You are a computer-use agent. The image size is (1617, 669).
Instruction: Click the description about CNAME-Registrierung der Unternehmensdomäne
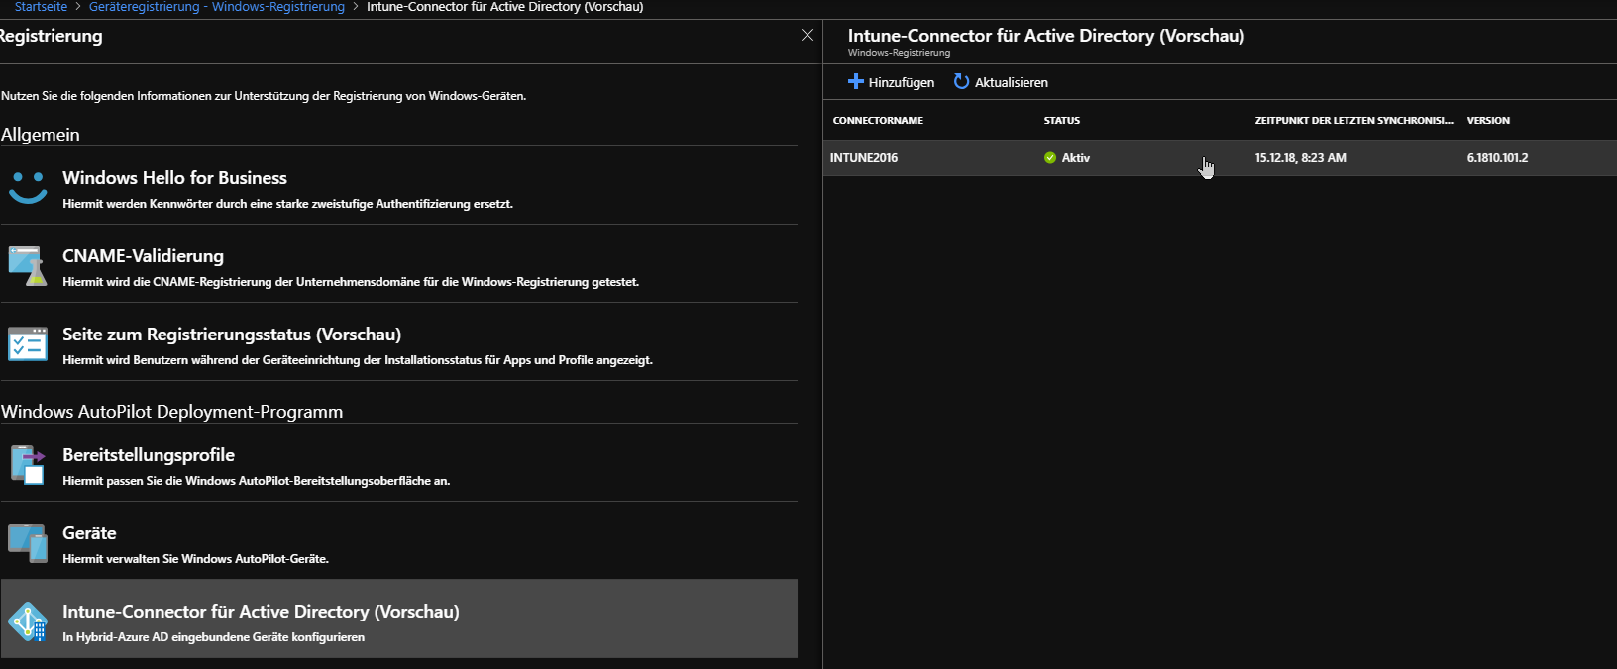[351, 282]
